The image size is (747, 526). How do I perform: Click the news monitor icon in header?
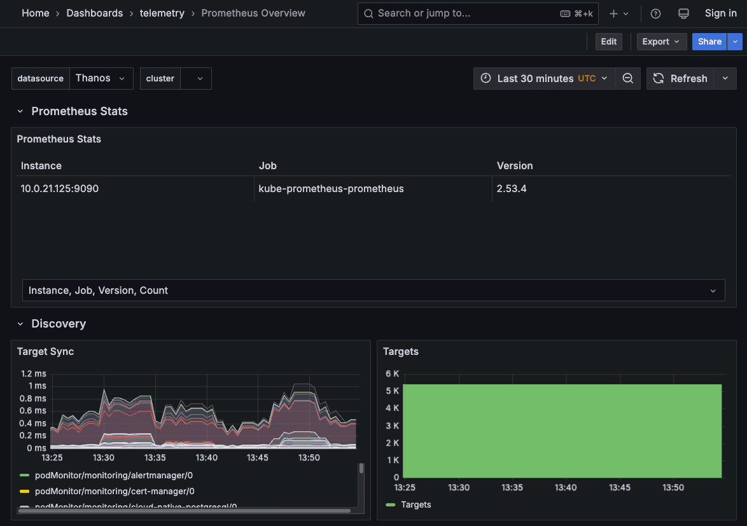683,14
